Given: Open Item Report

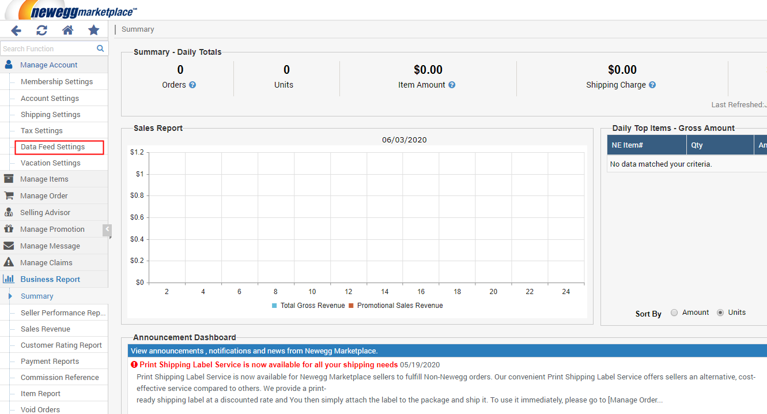Looking at the screenshot, I should (40, 393).
